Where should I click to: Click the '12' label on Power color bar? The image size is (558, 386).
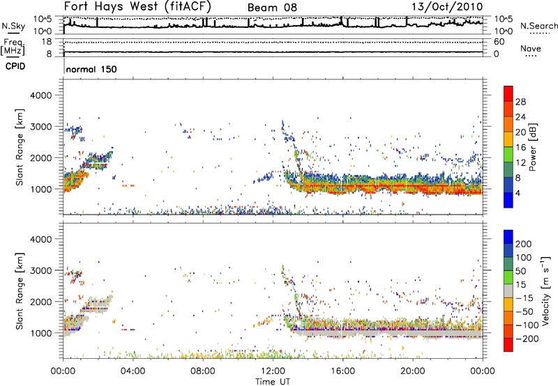tap(520, 163)
